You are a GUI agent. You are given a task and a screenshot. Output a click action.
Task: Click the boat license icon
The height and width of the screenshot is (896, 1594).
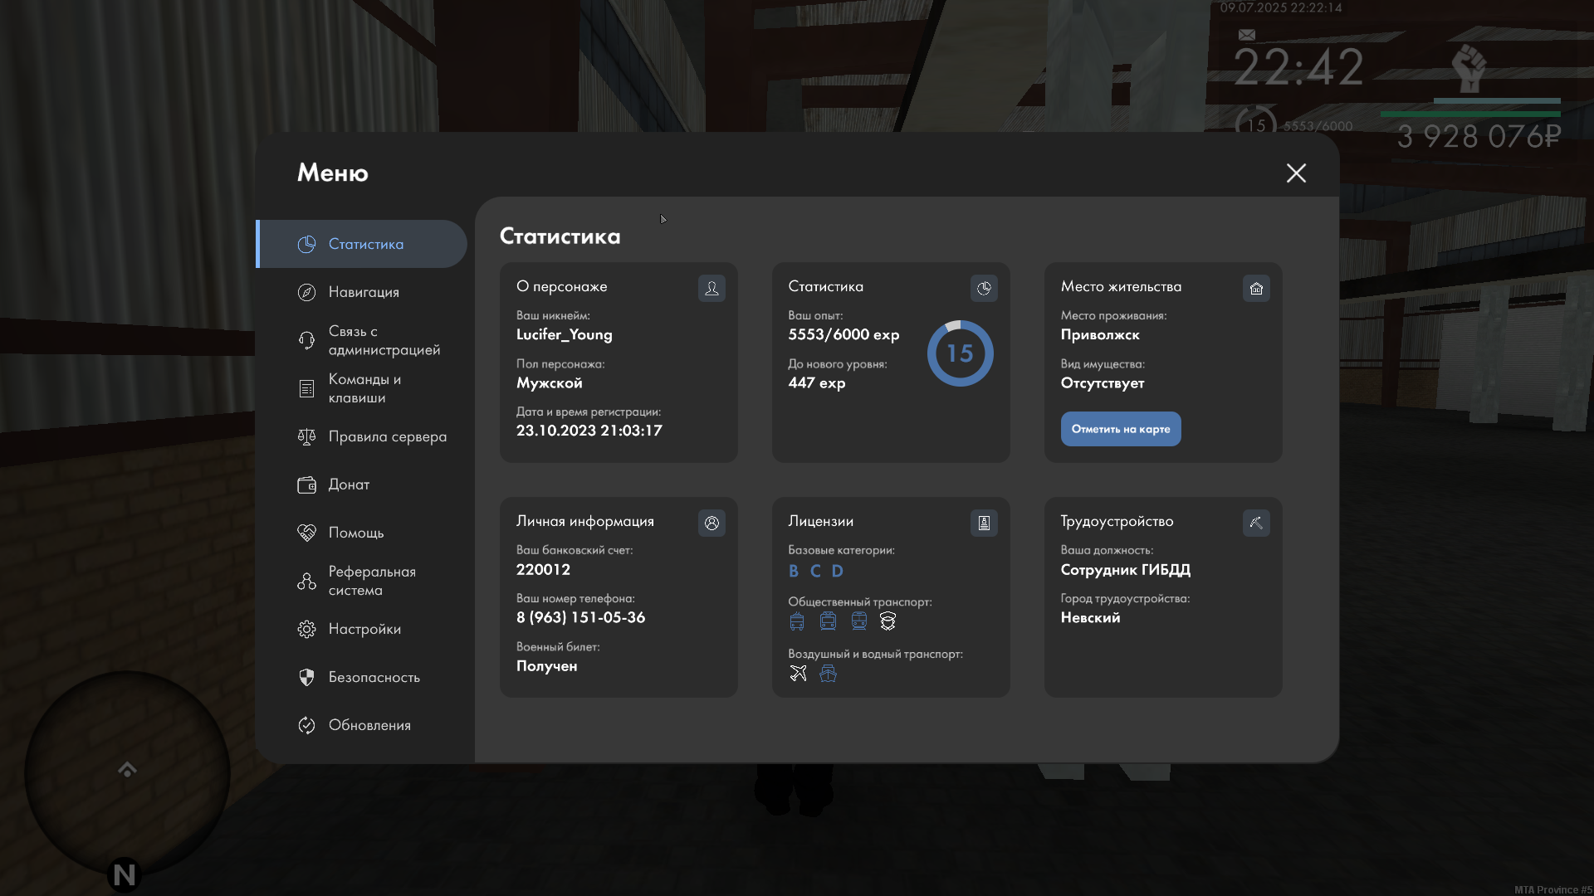tap(828, 673)
